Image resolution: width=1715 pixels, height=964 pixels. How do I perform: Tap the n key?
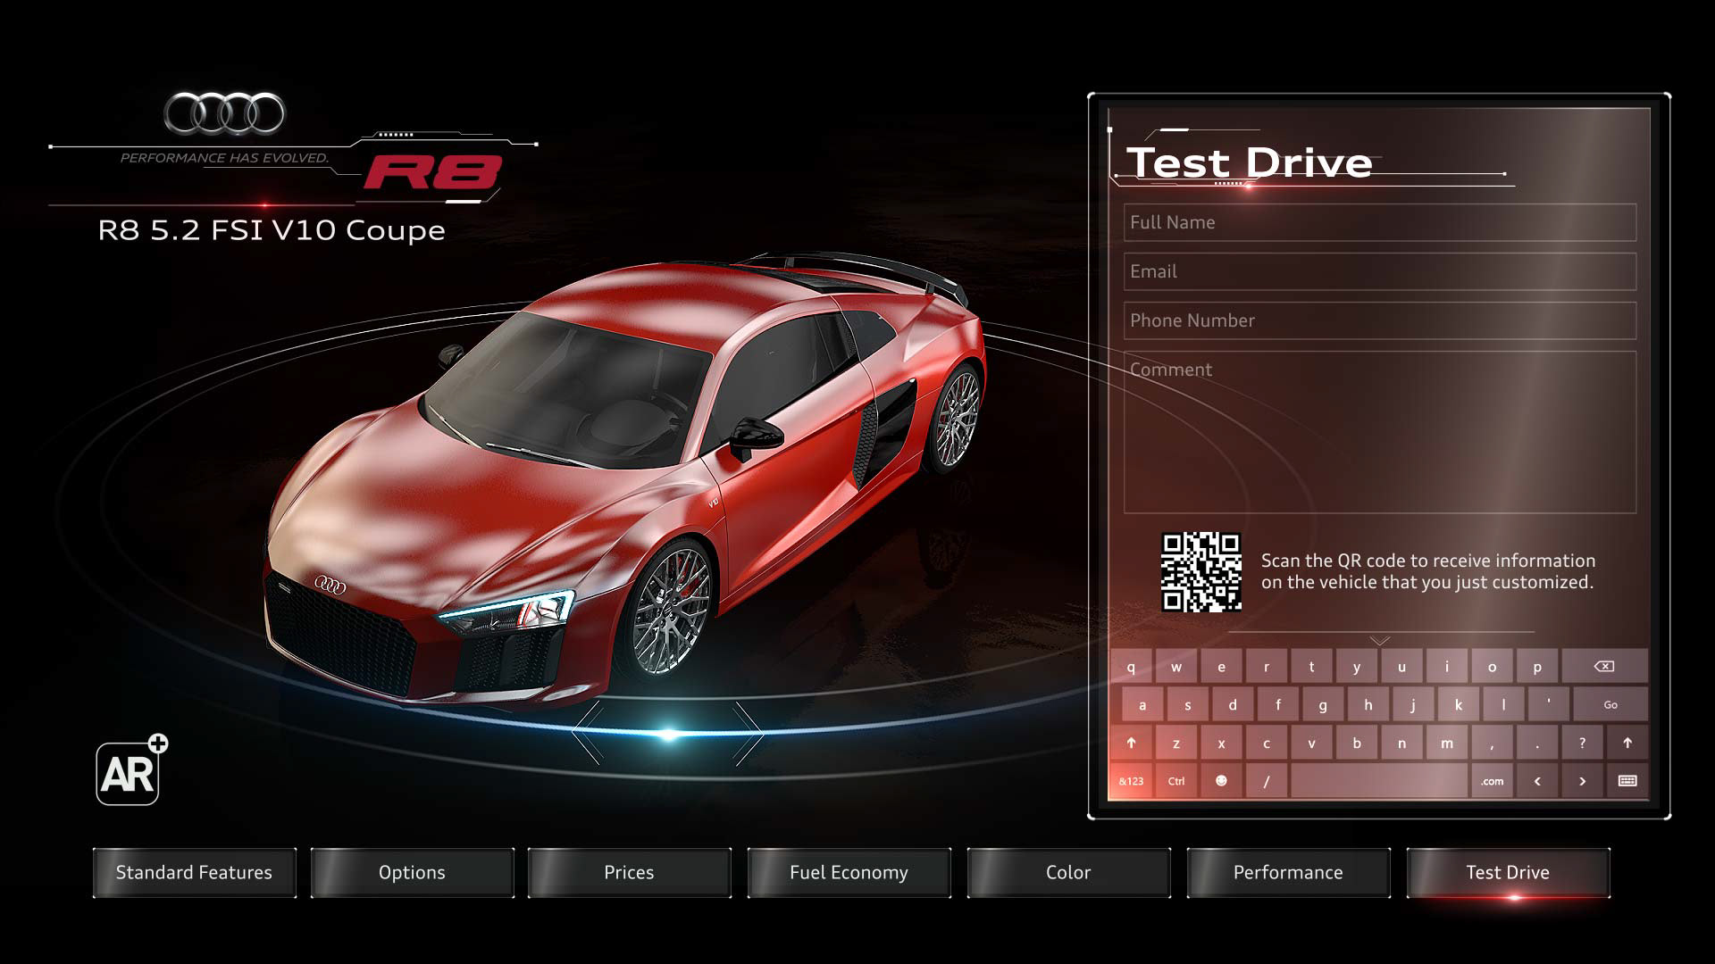click(1401, 743)
